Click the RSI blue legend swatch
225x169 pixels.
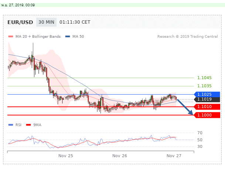coord(11,125)
